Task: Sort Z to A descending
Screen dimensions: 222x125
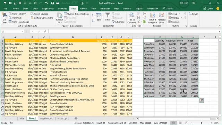Action: pos(93,20)
